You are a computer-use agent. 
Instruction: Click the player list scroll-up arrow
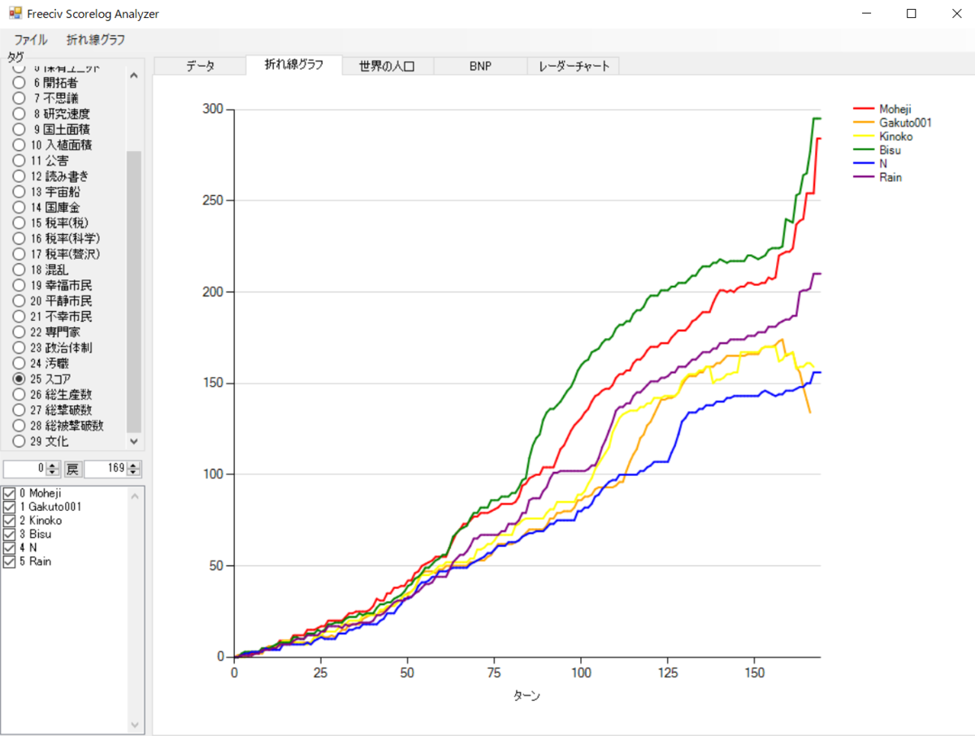(x=135, y=495)
